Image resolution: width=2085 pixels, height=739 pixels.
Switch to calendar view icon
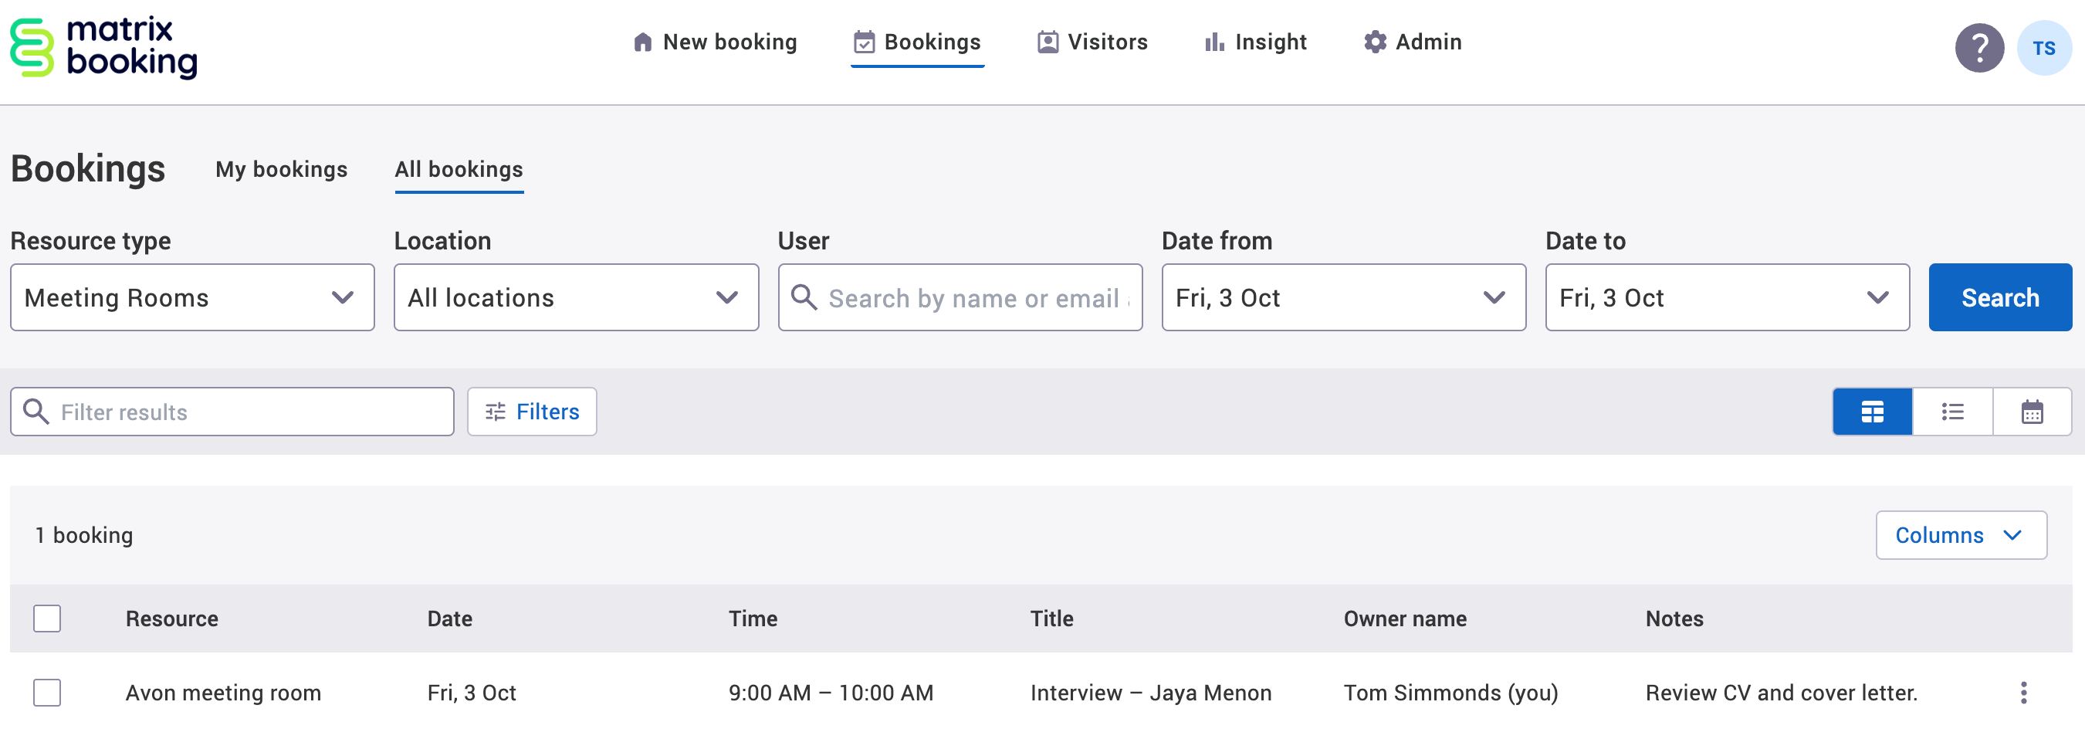(2032, 411)
